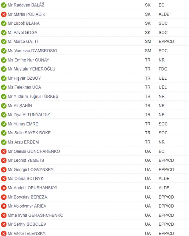
Task: Click red cross icon beside Olena SOTNYK
Action: click(x=4, y=179)
